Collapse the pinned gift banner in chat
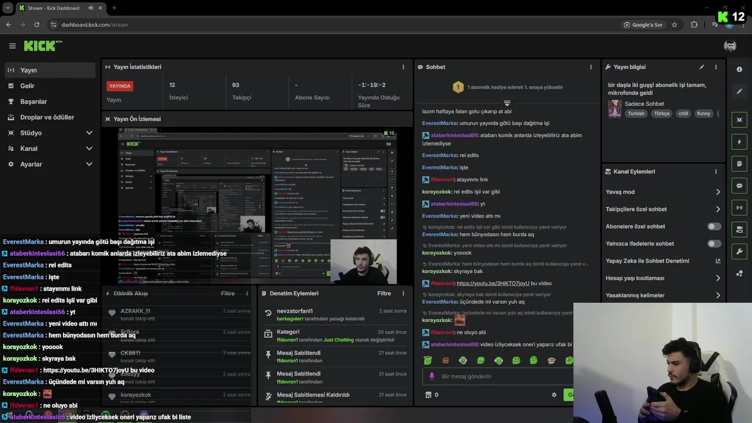Viewport: 752px width, 423px height. (507, 103)
